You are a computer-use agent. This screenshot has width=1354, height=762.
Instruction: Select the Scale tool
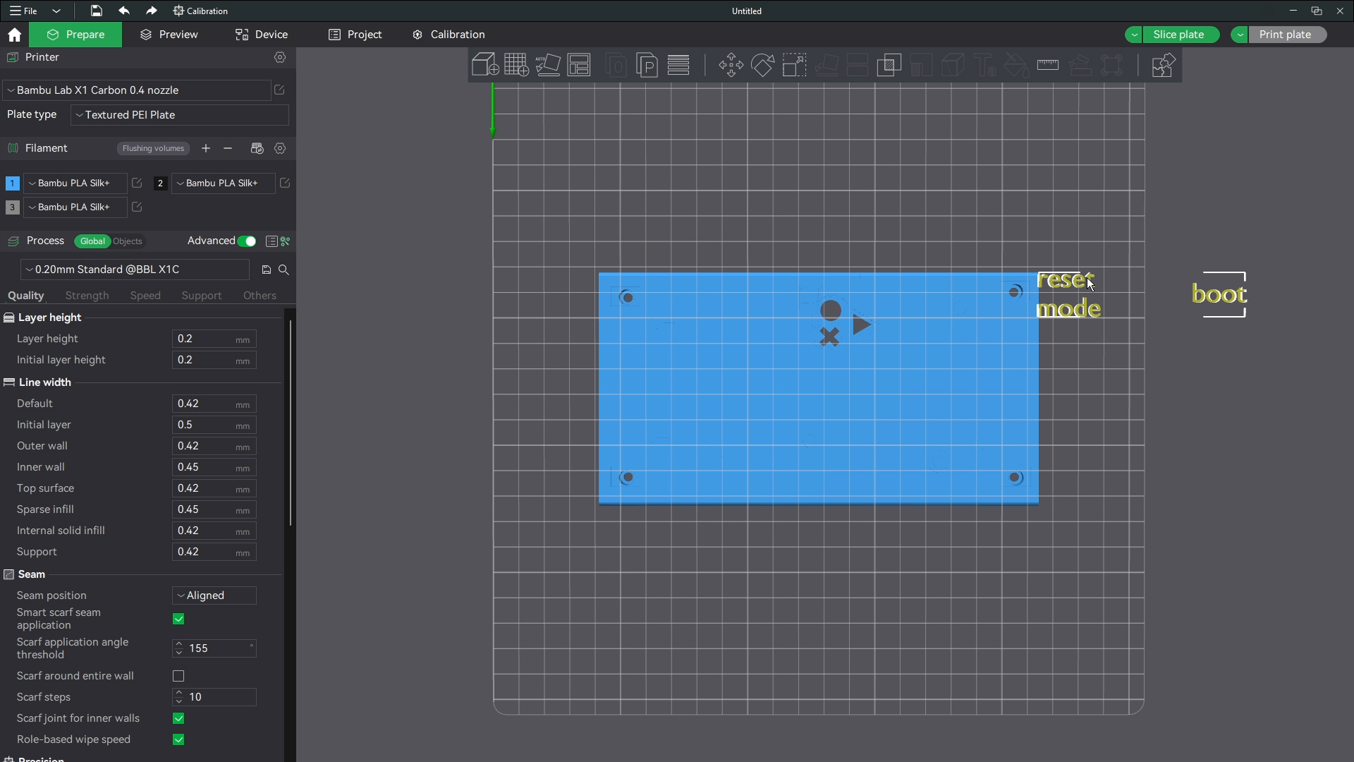click(794, 66)
